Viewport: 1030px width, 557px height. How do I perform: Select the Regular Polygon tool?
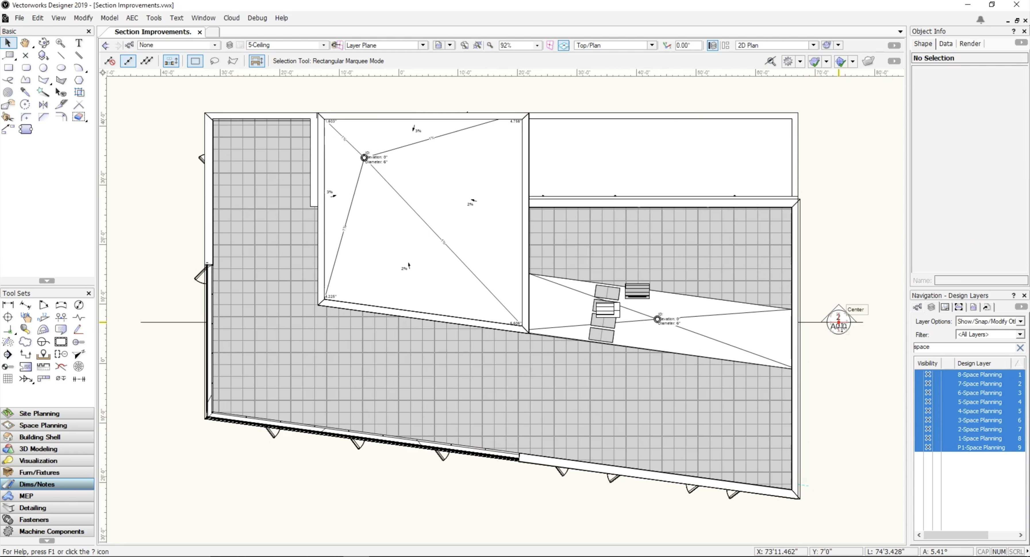[79, 80]
